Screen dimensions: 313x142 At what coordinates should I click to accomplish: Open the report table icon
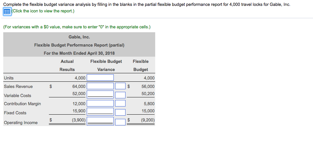pos(7,11)
